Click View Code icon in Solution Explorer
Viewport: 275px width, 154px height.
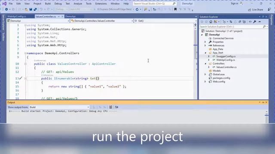(250, 22)
